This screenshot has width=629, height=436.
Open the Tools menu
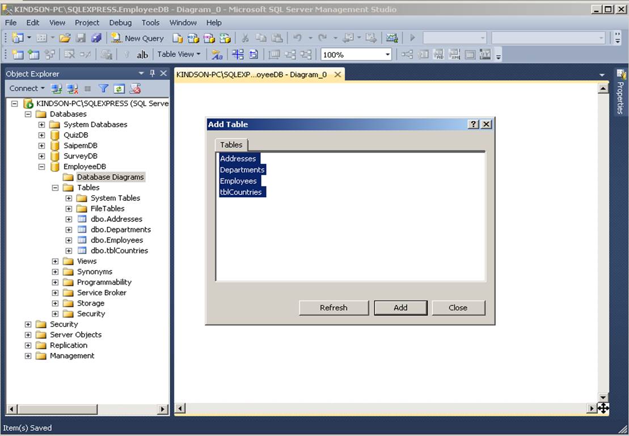[150, 23]
